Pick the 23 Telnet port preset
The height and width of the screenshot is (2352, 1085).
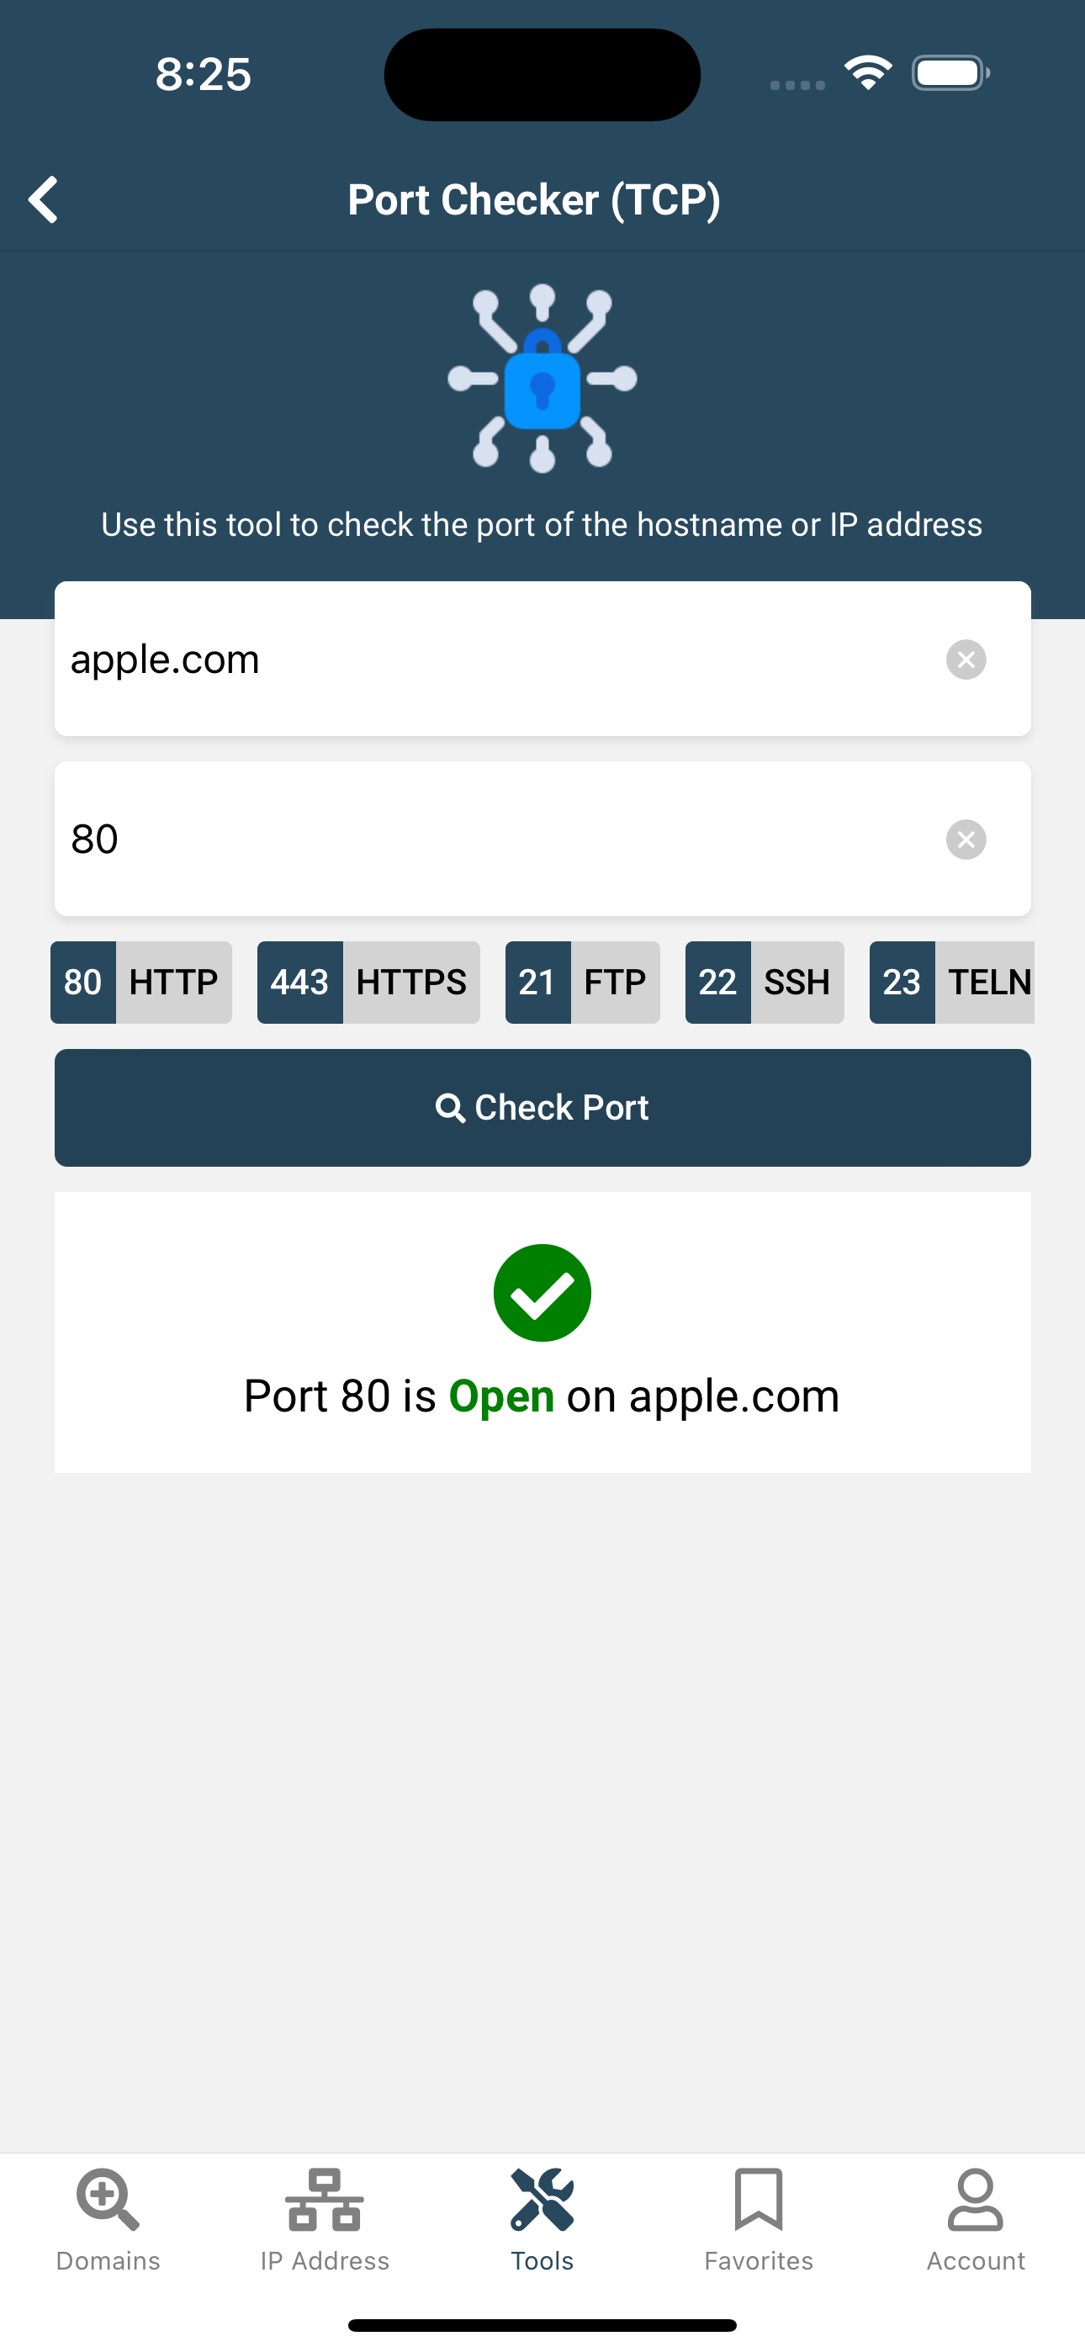(951, 983)
